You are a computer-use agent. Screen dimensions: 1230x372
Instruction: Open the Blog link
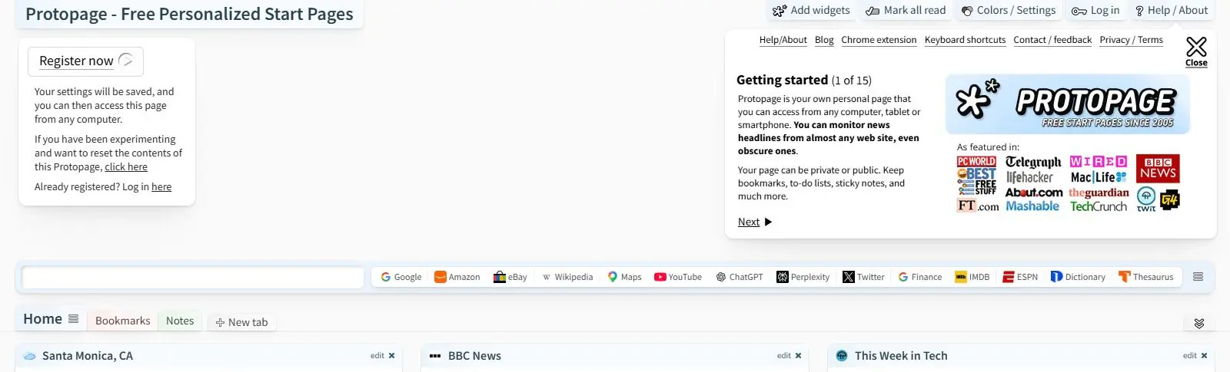coord(824,40)
